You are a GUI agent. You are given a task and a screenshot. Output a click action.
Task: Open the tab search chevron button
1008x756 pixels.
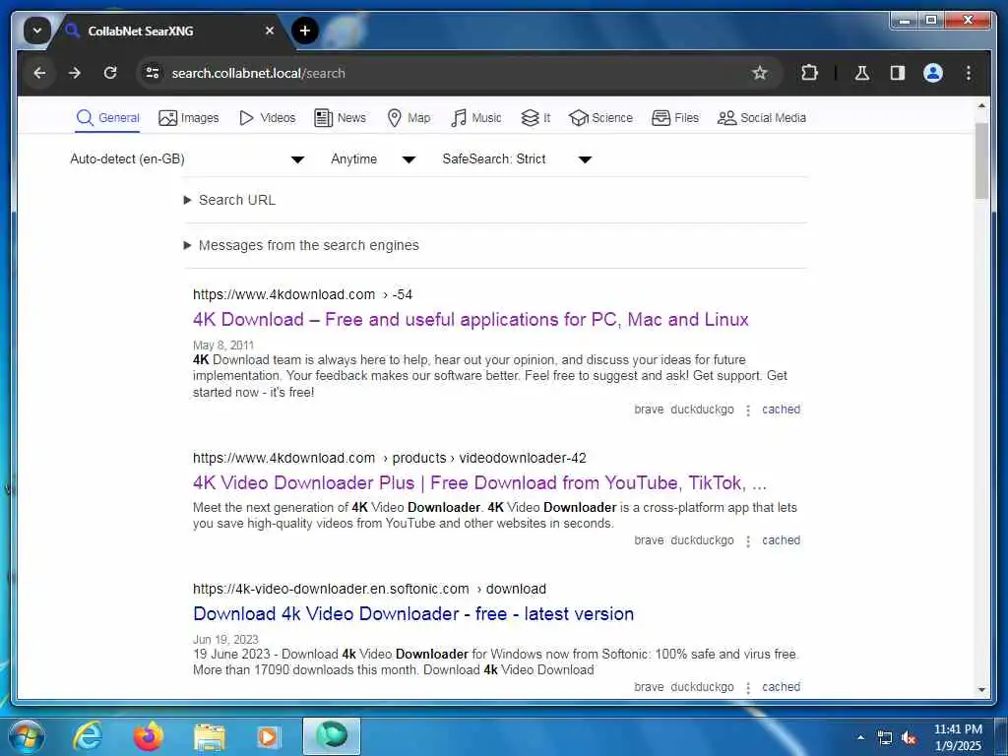tap(37, 31)
